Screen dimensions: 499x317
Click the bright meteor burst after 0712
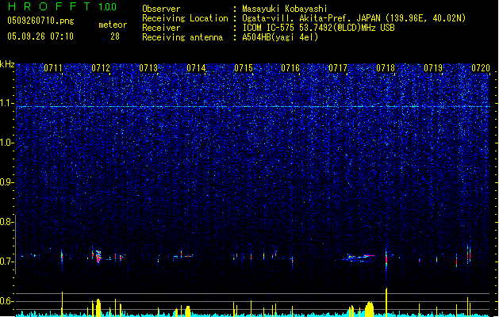point(98,256)
